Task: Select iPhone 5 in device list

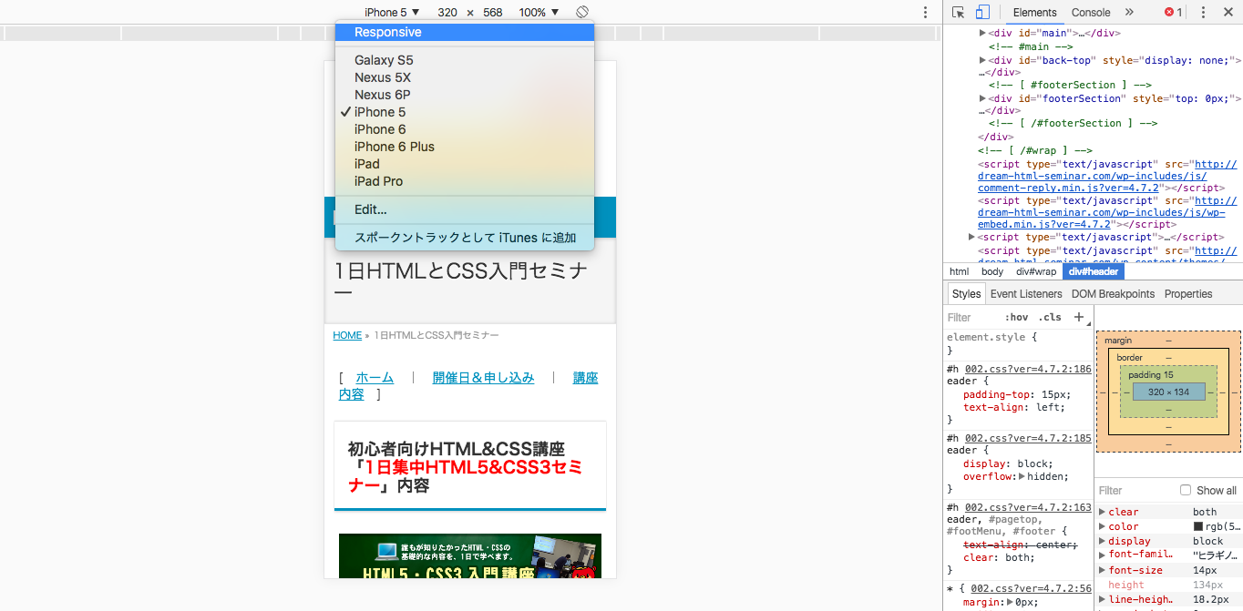Action: (x=464, y=112)
